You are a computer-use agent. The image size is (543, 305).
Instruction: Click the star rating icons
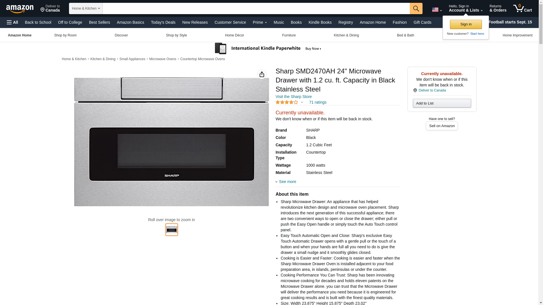tap(287, 102)
